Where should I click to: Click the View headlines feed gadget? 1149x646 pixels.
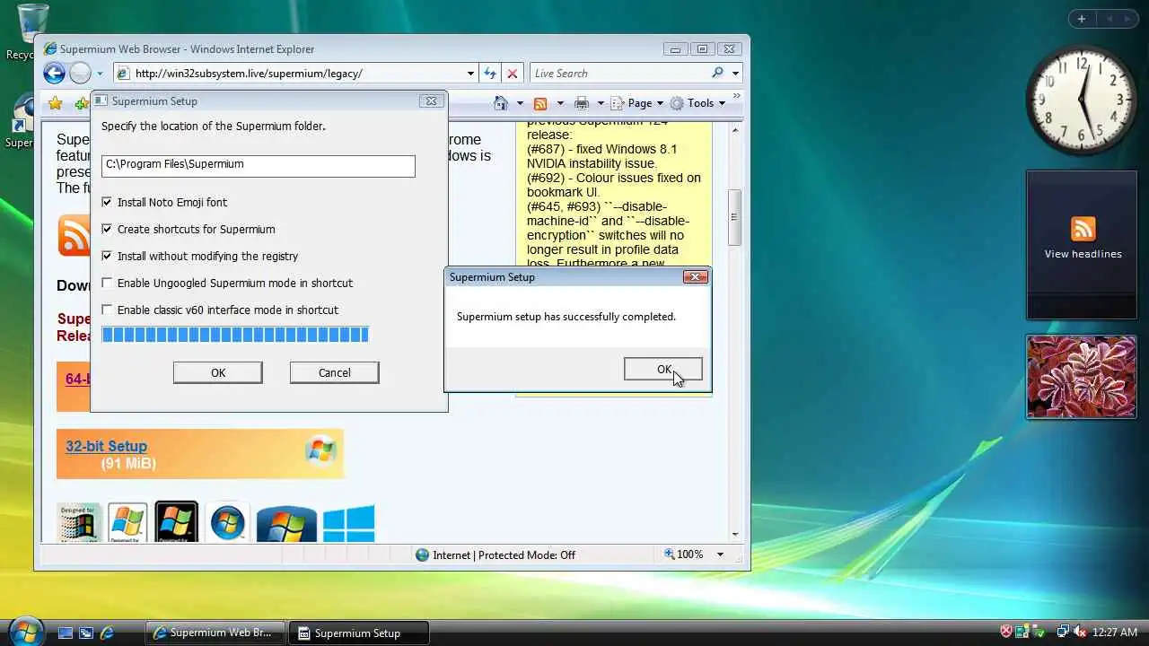tap(1083, 245)
